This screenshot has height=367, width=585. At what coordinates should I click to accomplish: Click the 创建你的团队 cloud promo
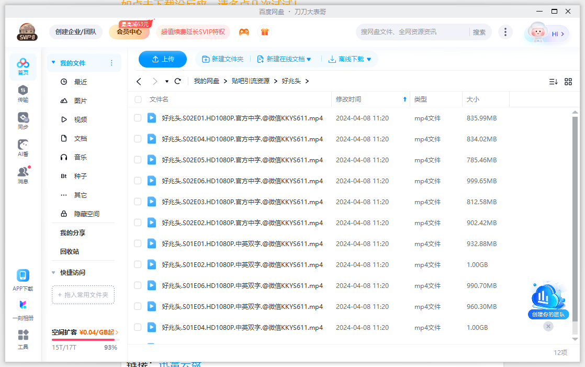click(x=548, y=300)
